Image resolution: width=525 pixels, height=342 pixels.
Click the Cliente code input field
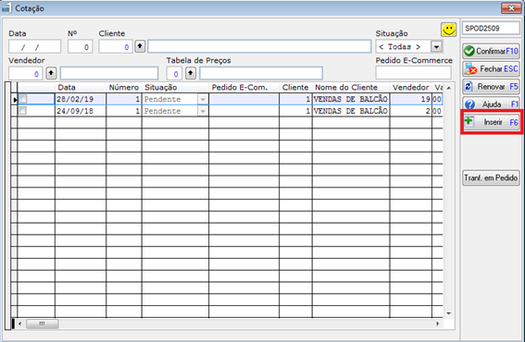point(116,46)
